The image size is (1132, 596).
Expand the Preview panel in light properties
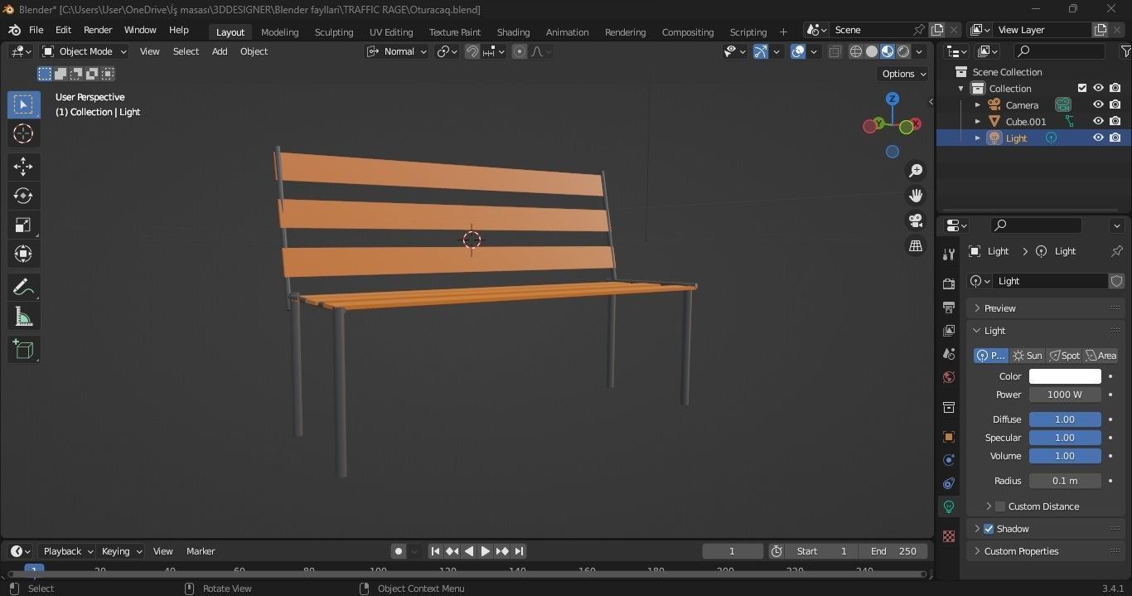coord(999,308)
